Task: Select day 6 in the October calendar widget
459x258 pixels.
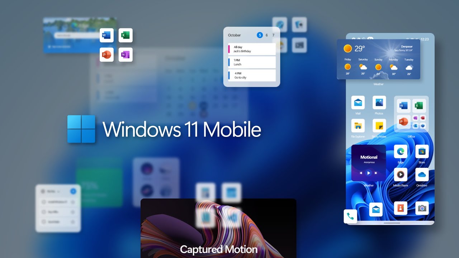Action: (x=266, y=35)
